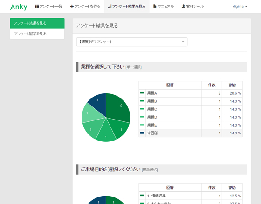Click the 業種A row label

(x=152, y=93)
